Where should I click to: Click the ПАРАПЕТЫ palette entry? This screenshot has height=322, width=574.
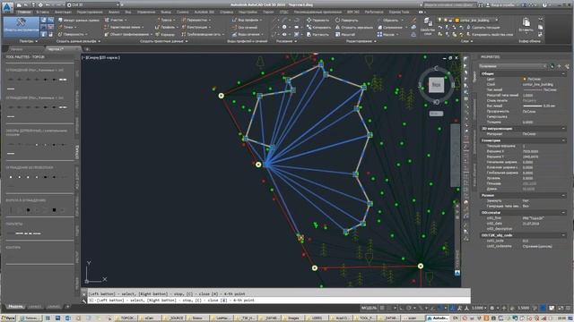pos(14,224)
